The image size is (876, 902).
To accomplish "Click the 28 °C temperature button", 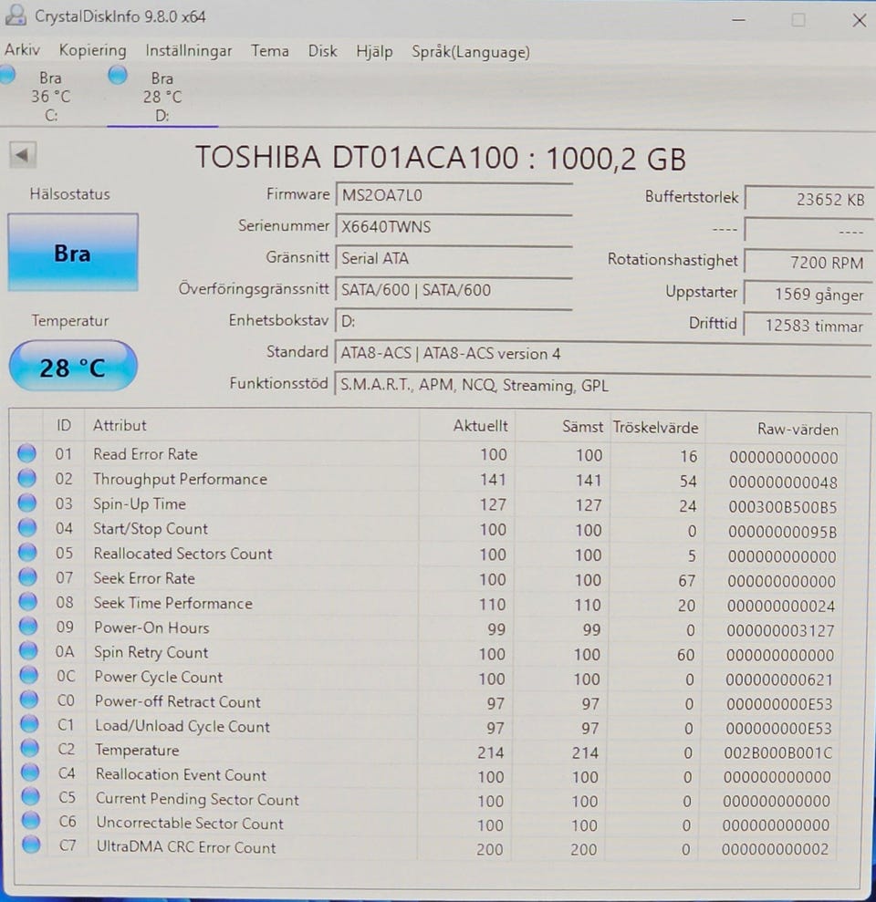I will tap(73, 367).
